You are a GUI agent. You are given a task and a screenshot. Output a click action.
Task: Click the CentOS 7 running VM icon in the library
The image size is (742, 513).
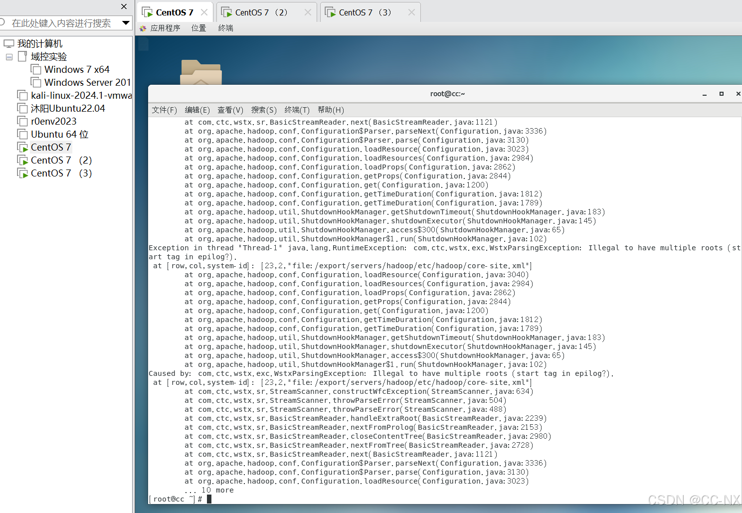[22, 147]
